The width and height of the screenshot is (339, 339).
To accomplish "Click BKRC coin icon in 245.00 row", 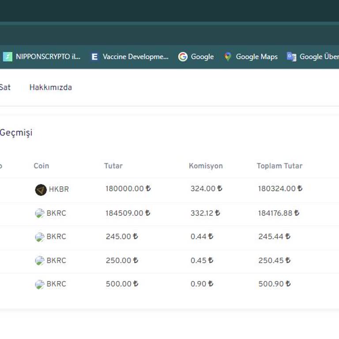I will pos(40,237).
